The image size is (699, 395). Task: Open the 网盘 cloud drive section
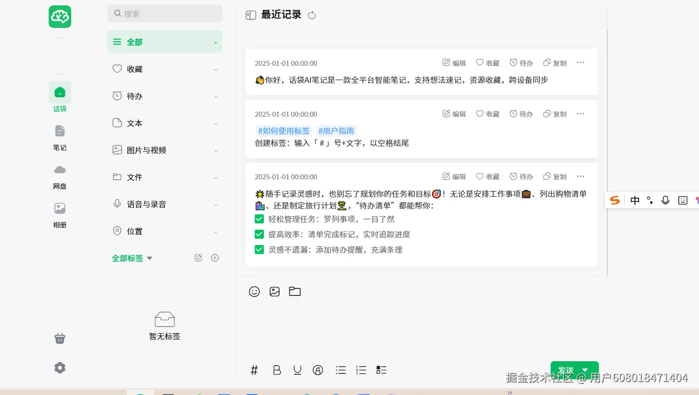click(60, 176)
